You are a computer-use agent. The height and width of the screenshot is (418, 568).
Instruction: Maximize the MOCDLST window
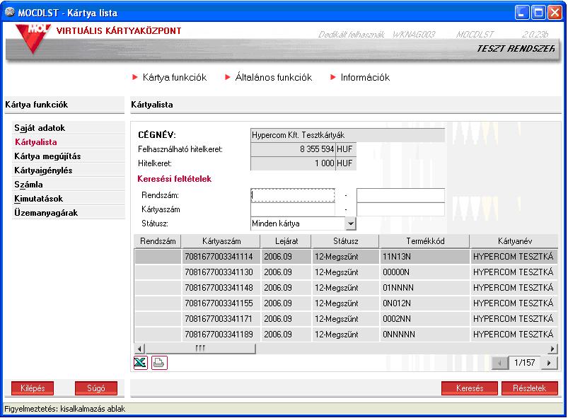[x=538, y=13]
